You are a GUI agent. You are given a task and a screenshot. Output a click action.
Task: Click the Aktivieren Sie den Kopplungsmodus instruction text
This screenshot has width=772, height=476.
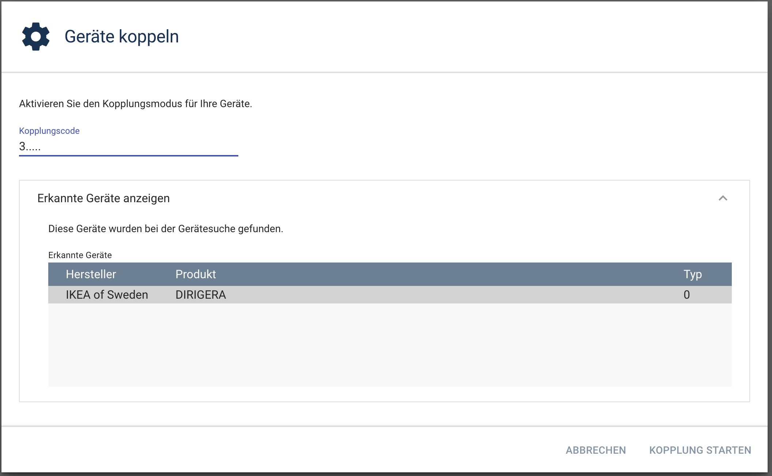(136, 104)
